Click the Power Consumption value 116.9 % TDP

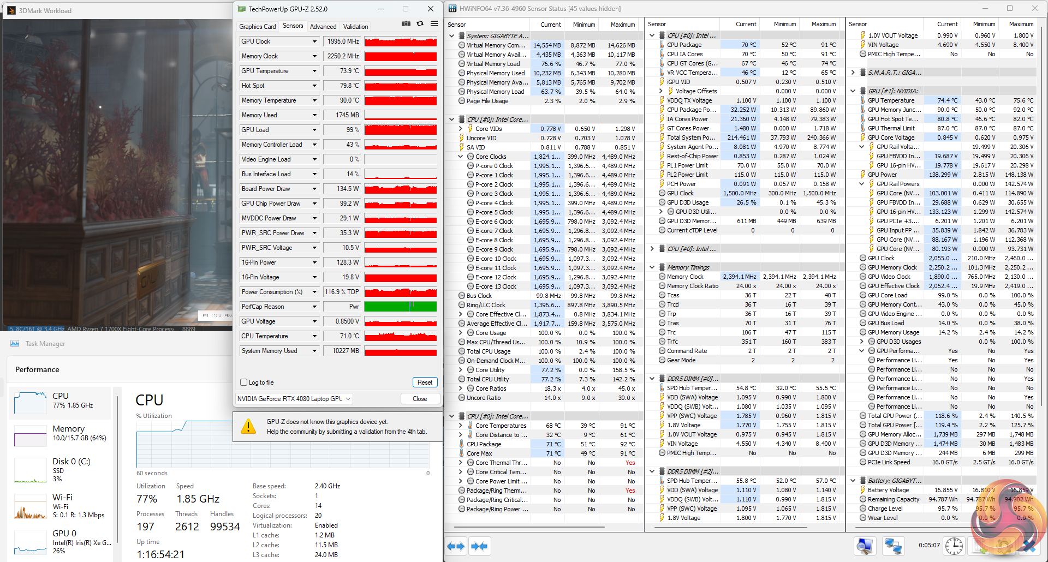click(x=342, y=292)
